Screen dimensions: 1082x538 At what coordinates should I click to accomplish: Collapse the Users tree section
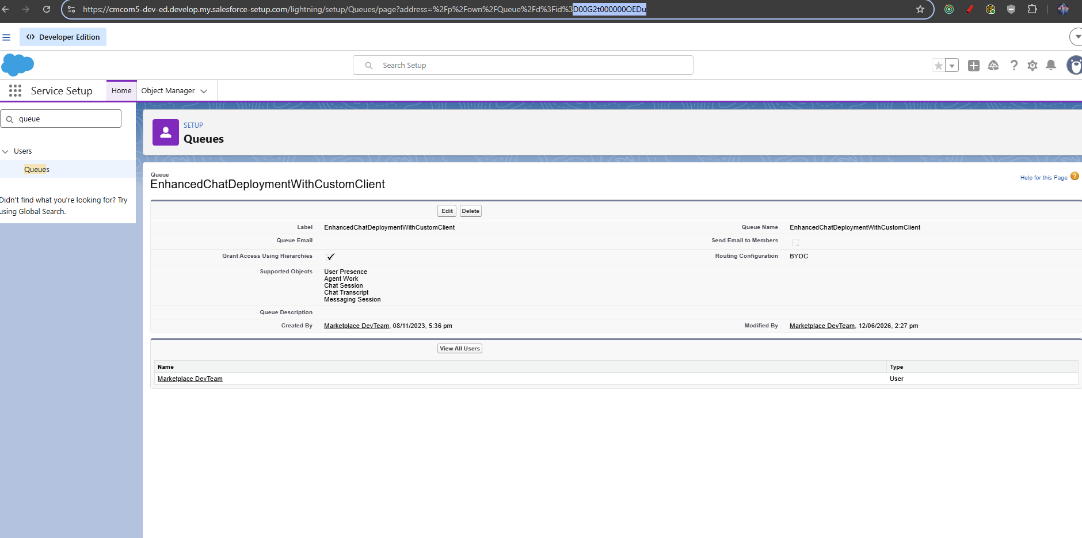5,151
